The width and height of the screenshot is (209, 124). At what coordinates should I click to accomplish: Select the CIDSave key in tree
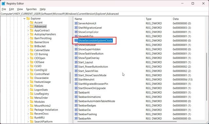pos(39,62)
